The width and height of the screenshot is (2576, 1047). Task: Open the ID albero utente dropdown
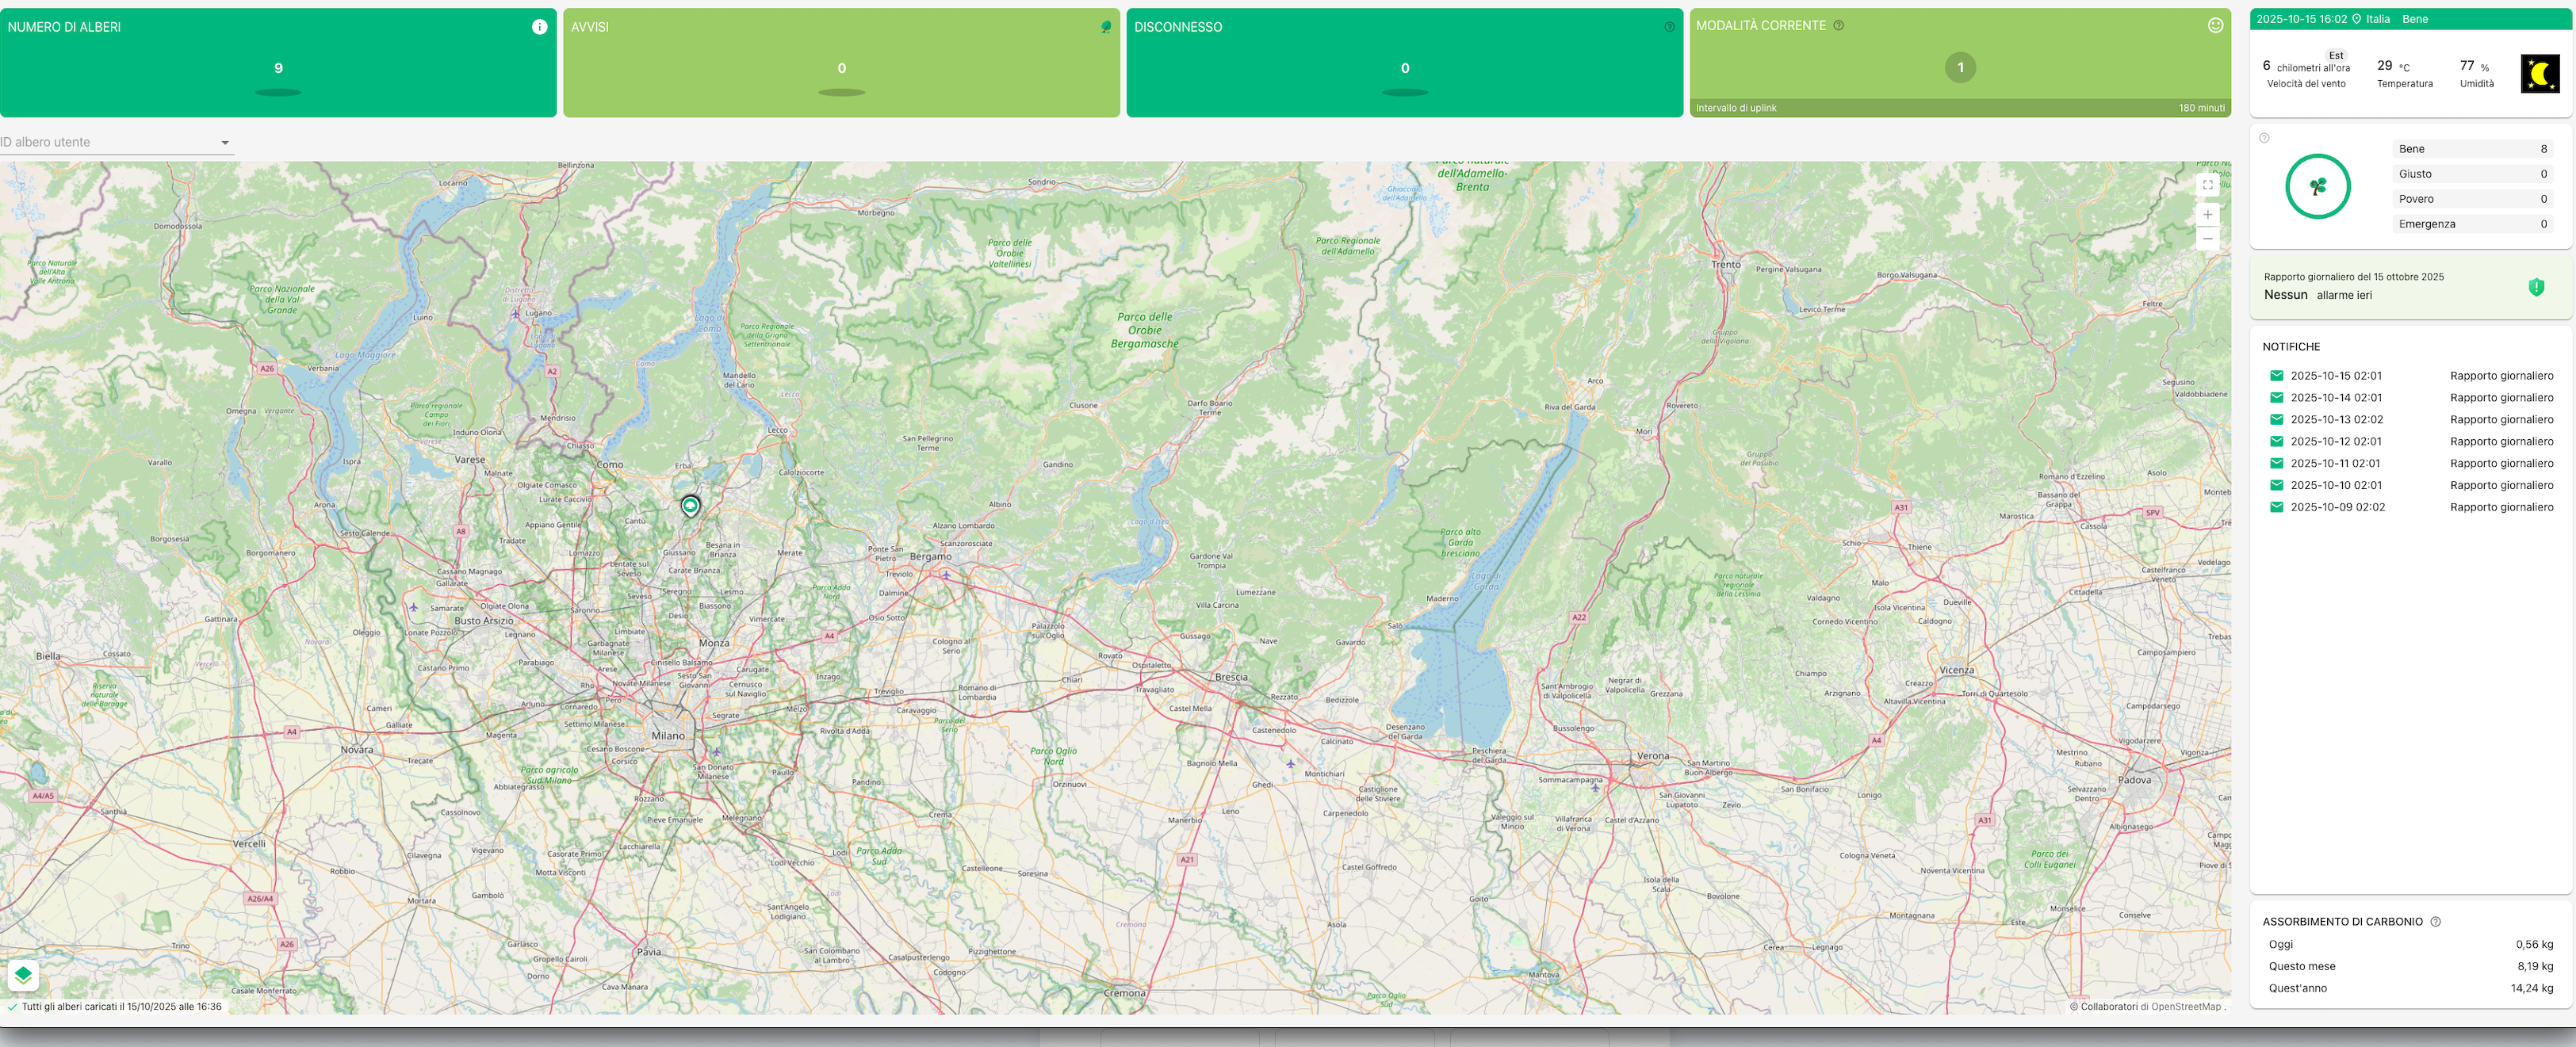(x=225, y=141)
